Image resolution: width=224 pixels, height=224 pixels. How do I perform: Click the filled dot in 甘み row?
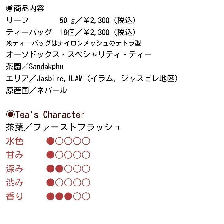coord(50,155)
